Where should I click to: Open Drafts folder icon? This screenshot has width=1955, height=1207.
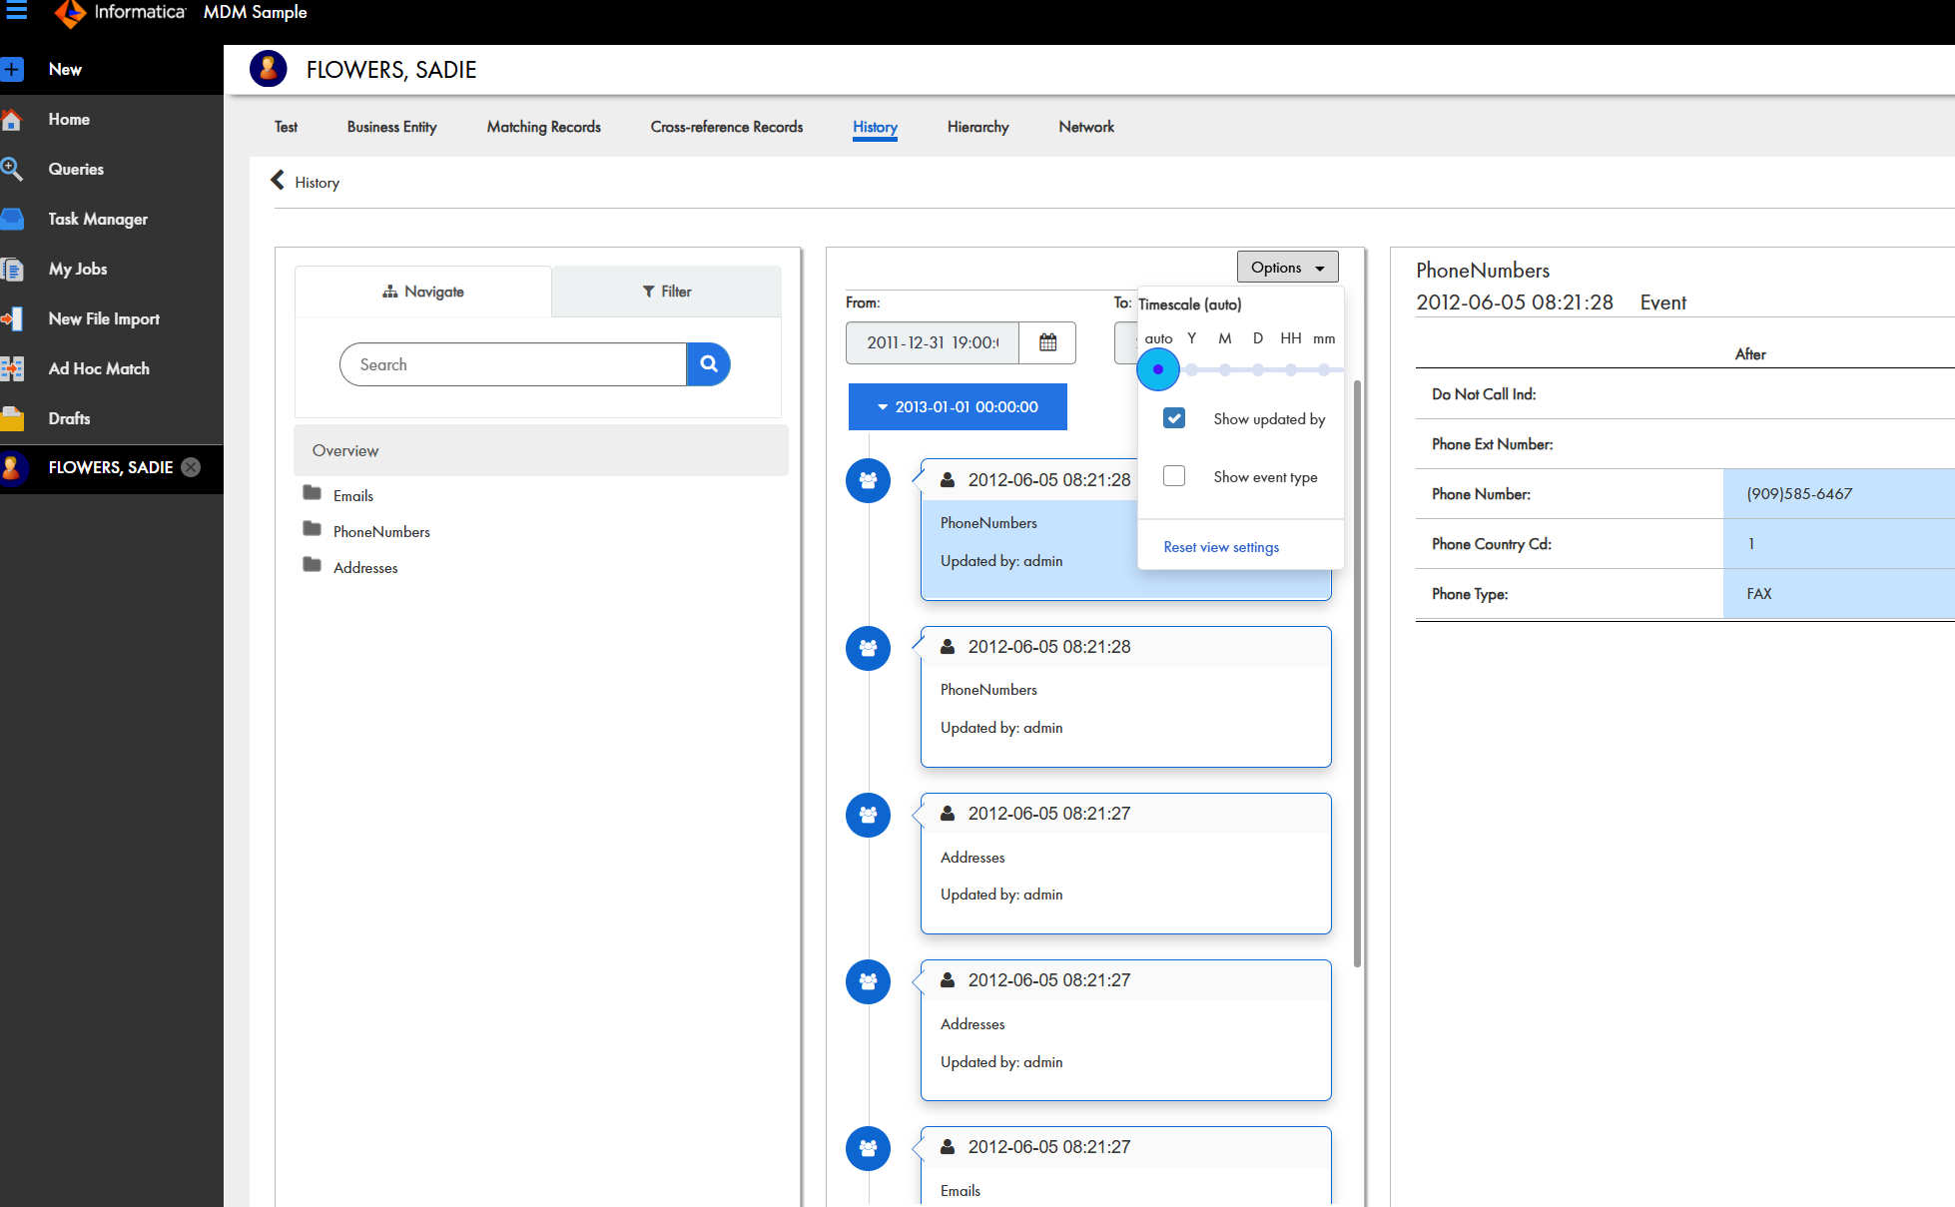(12, 418)
